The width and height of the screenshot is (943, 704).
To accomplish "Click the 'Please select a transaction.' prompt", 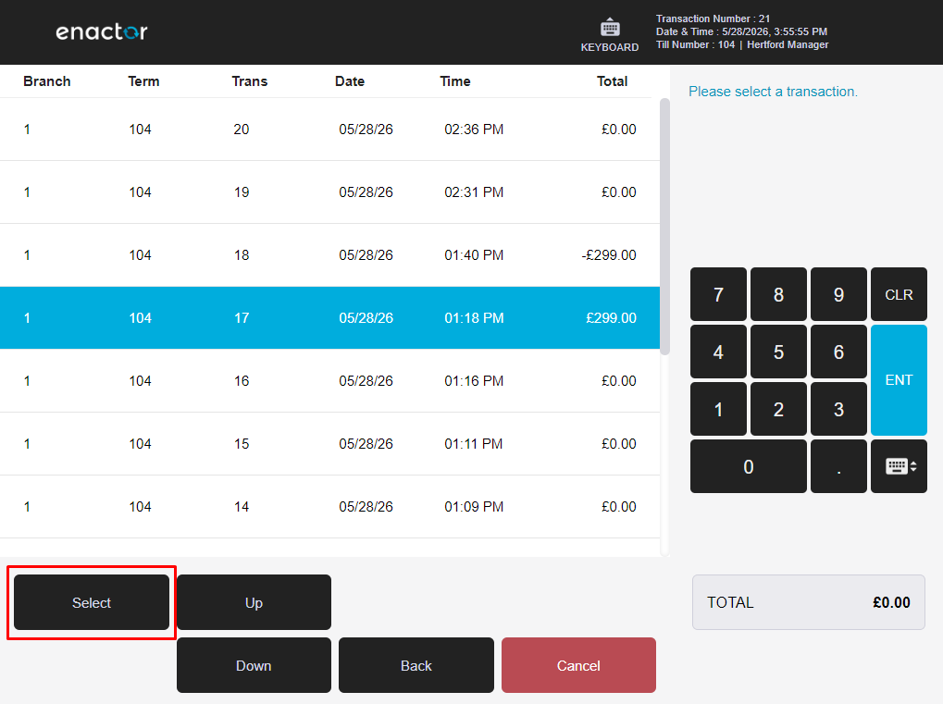I will click(x=773, y=92).
